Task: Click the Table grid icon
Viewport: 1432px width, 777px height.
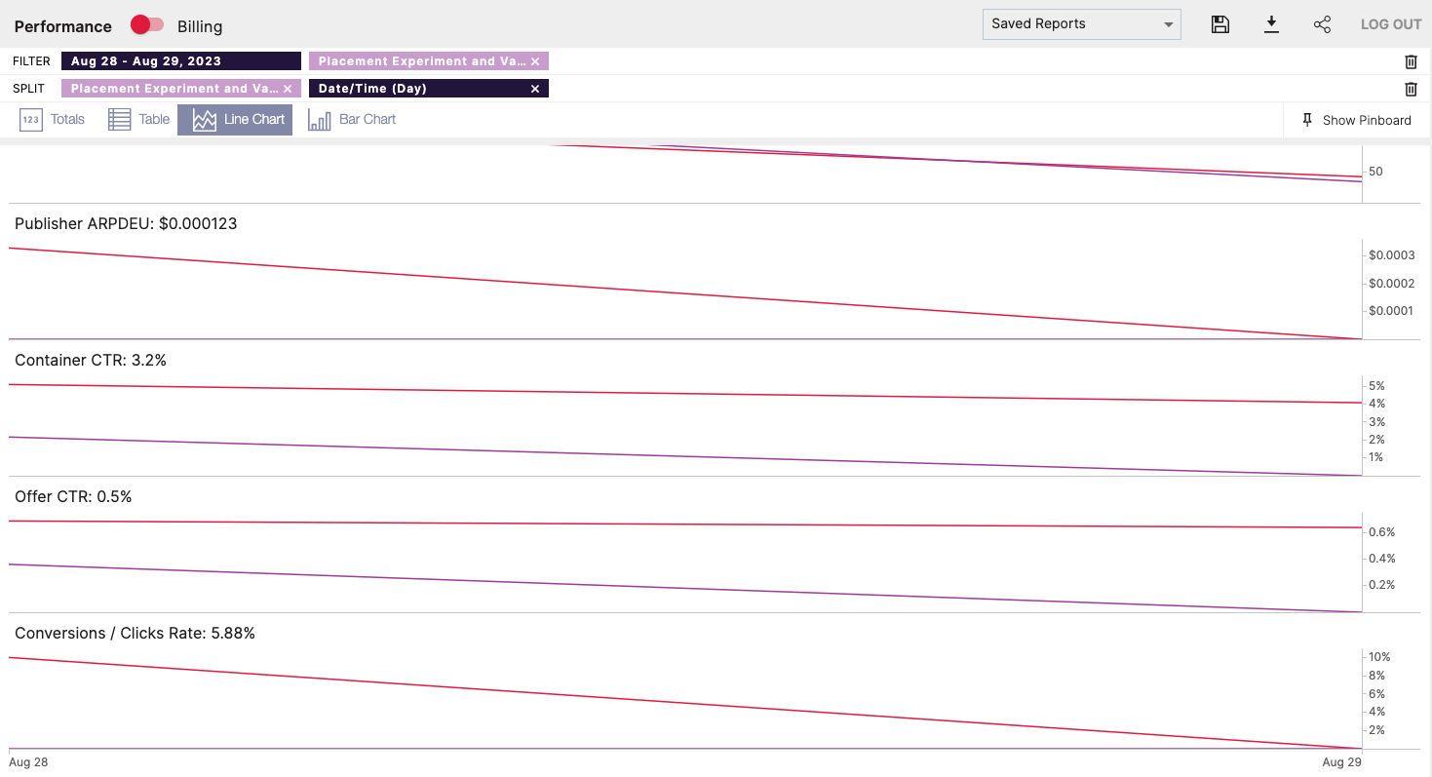Action: pos(119,120)
